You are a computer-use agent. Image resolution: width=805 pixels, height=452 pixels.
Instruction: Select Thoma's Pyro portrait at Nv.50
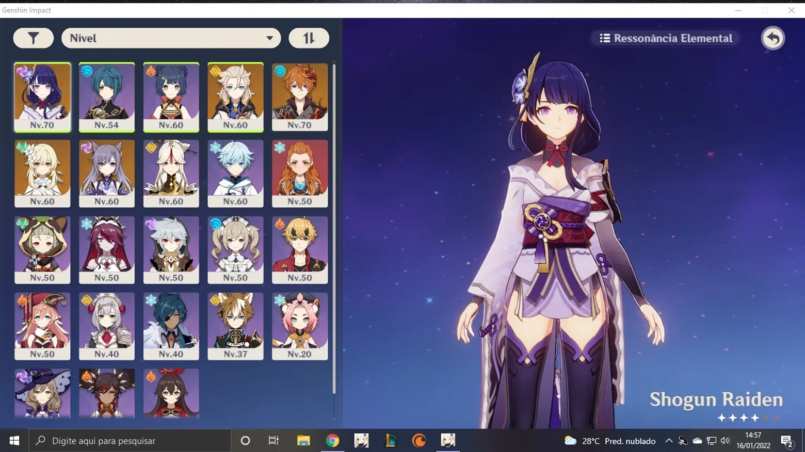(300, 250)
